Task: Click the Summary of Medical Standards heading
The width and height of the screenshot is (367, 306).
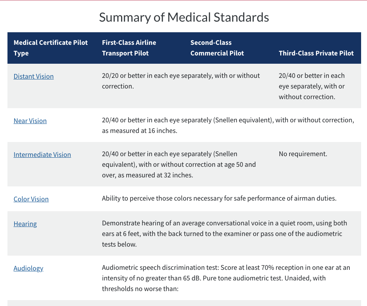Action: pyautogui.click(x=184, y=17)
